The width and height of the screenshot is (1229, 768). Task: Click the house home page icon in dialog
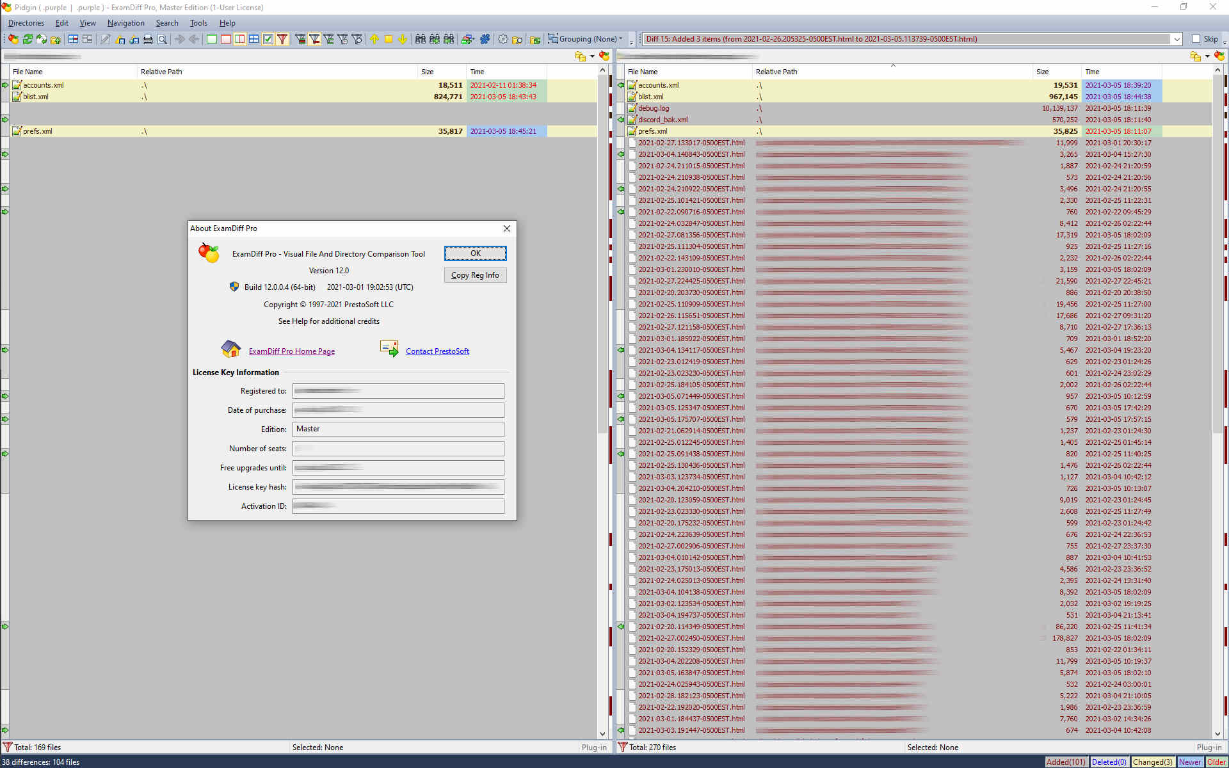(x=231, y=349)
